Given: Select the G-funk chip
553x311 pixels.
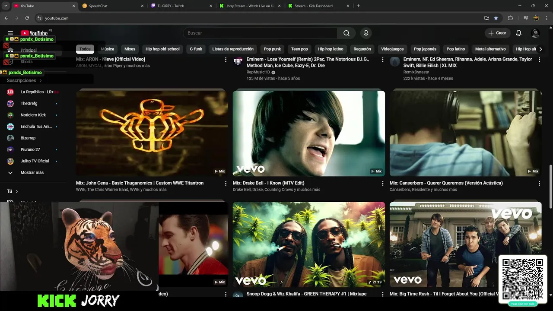Looking at the screenshot, I should coord(196,49).
